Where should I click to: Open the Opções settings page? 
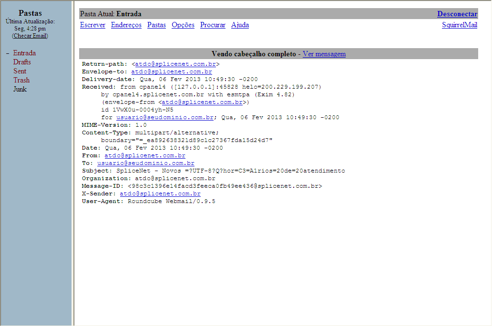(183, 25)
